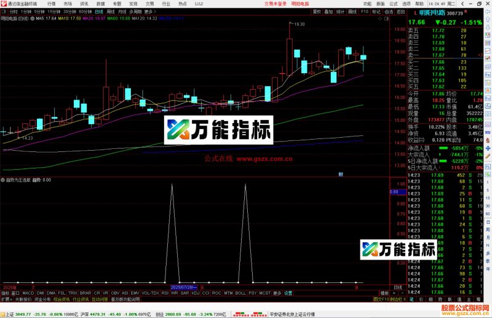Open the 交易 menu
This screenshot has height=318, width=492.
149,4
